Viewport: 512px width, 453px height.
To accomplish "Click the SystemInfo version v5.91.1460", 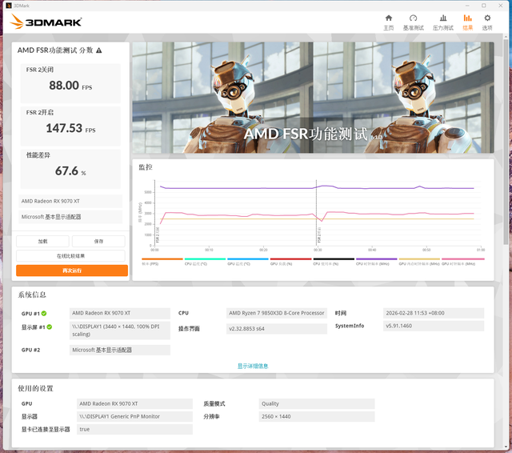I will (434, 326).
